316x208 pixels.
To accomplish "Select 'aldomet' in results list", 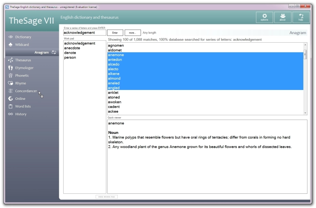I will (205, 50).
